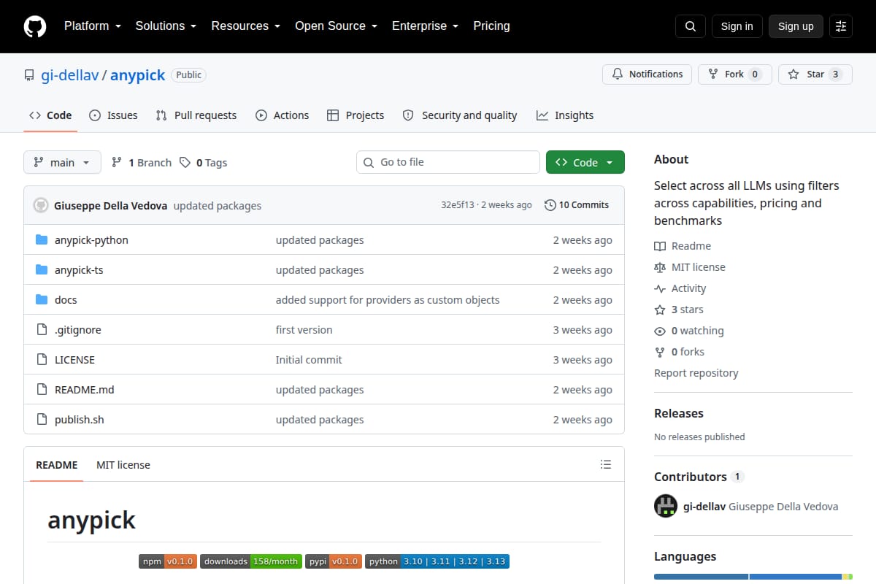876x584 pixels.
Task: Open the gi-dellav owner link
Action: click(69, 75)
